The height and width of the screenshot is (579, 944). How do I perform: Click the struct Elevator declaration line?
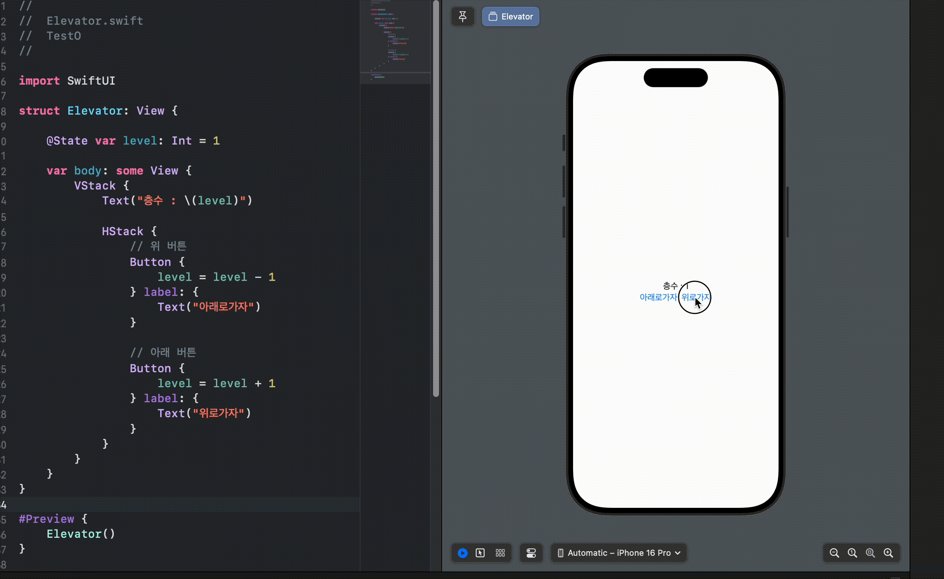tap(98, 111)
